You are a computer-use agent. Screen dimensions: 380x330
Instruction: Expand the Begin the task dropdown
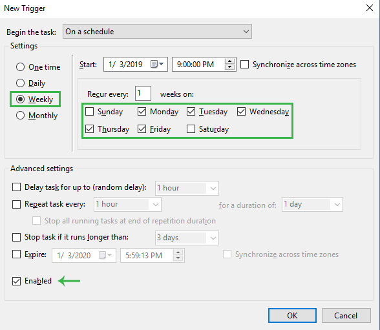[x=157, y=32]
